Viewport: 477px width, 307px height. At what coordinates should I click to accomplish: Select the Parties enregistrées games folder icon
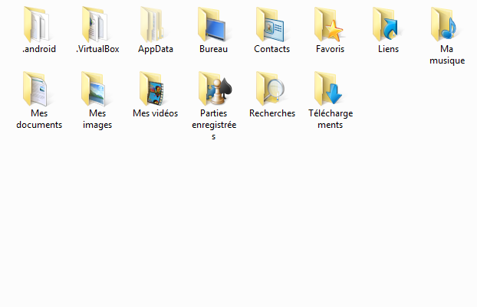tap(215, 89)
